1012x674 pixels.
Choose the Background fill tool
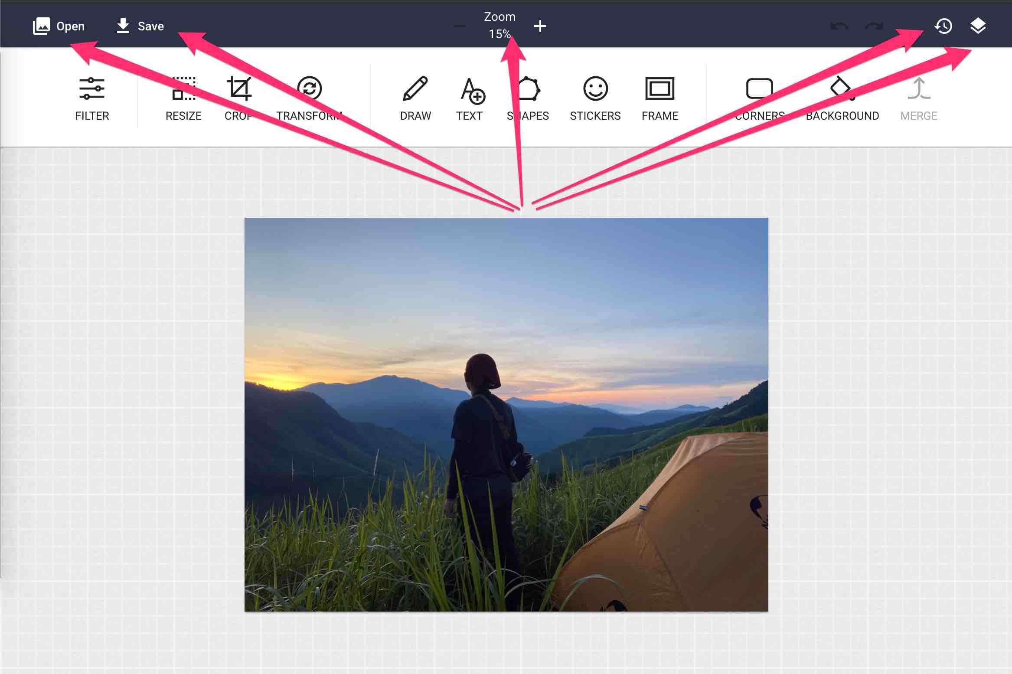click(842, 99)
